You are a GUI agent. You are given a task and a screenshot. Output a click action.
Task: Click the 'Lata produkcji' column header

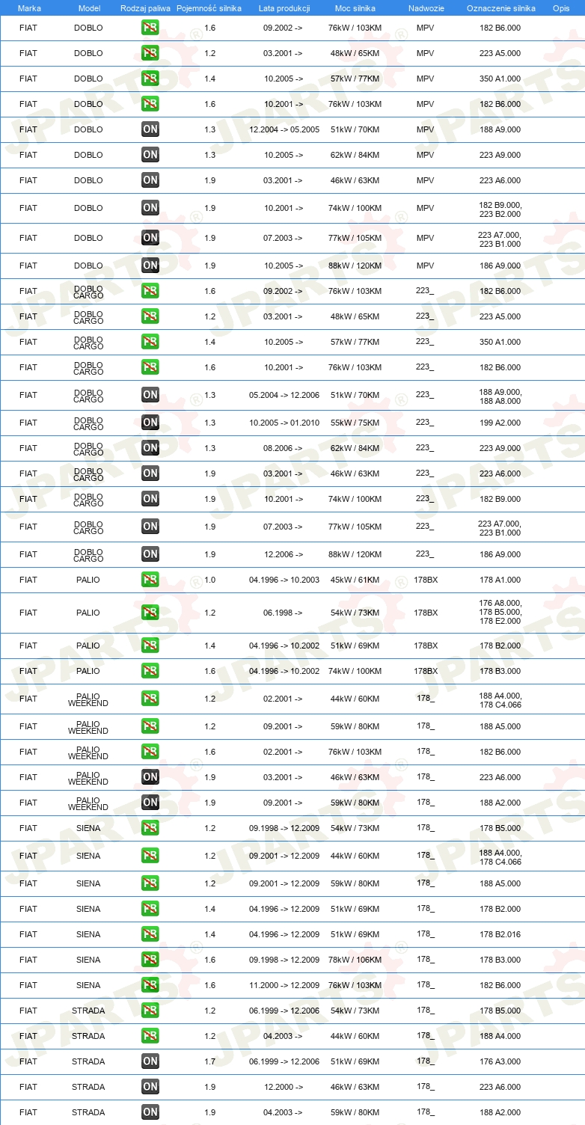point(284,8)
